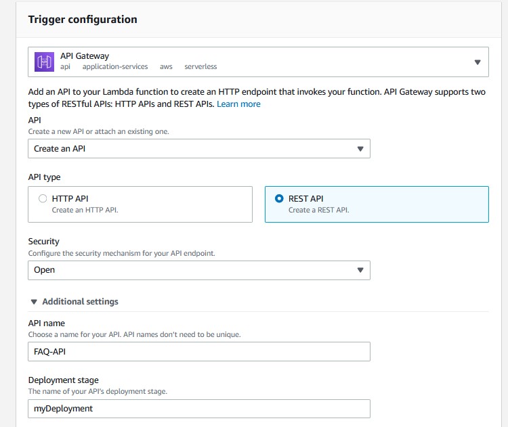Image resolution: width=508 pixels, height=427 pixels.
Task: Click the Create a REST API description
Action: [x=318, y=210]
